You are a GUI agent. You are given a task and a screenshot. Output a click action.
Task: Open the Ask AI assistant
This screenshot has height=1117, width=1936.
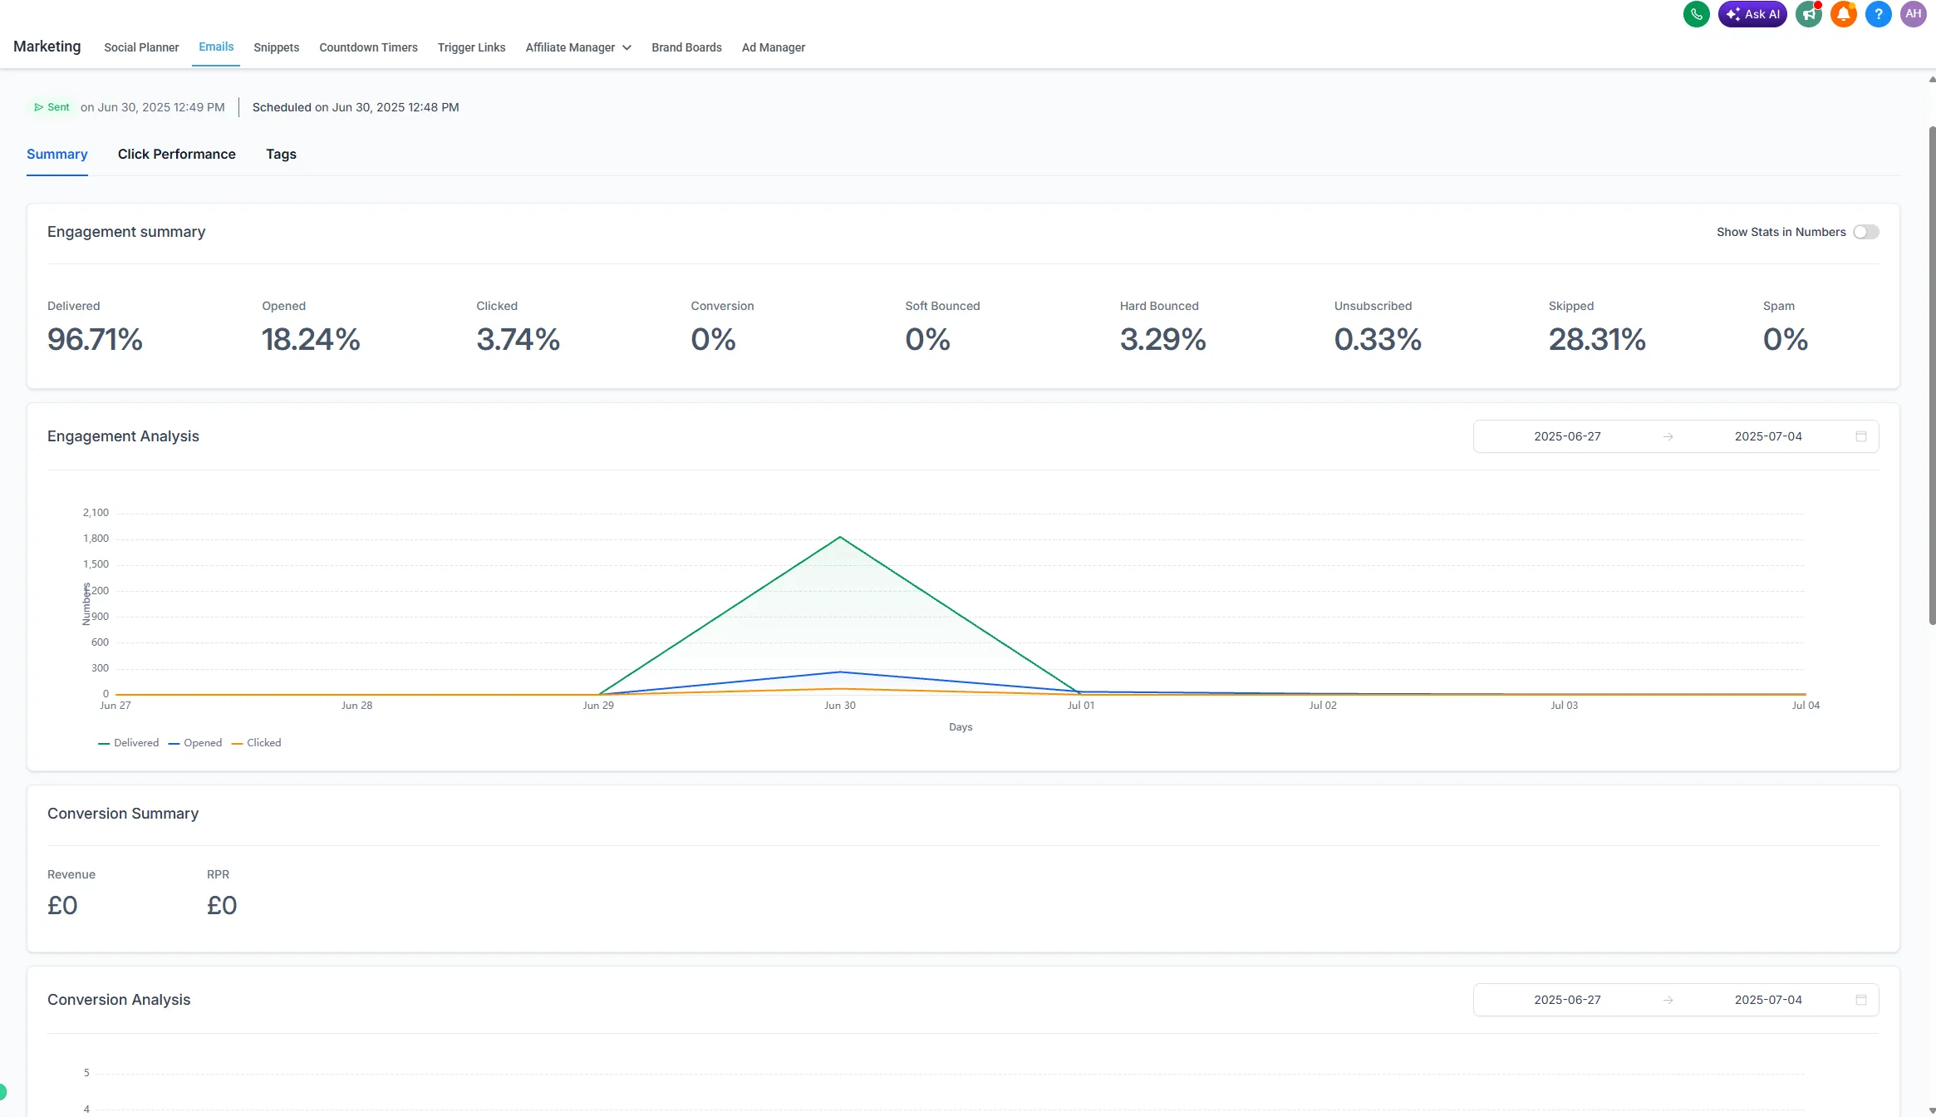[x=1752, y=14]
